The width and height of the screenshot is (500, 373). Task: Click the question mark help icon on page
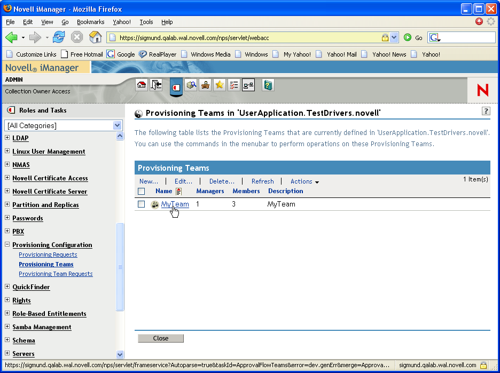coord(486,111)
